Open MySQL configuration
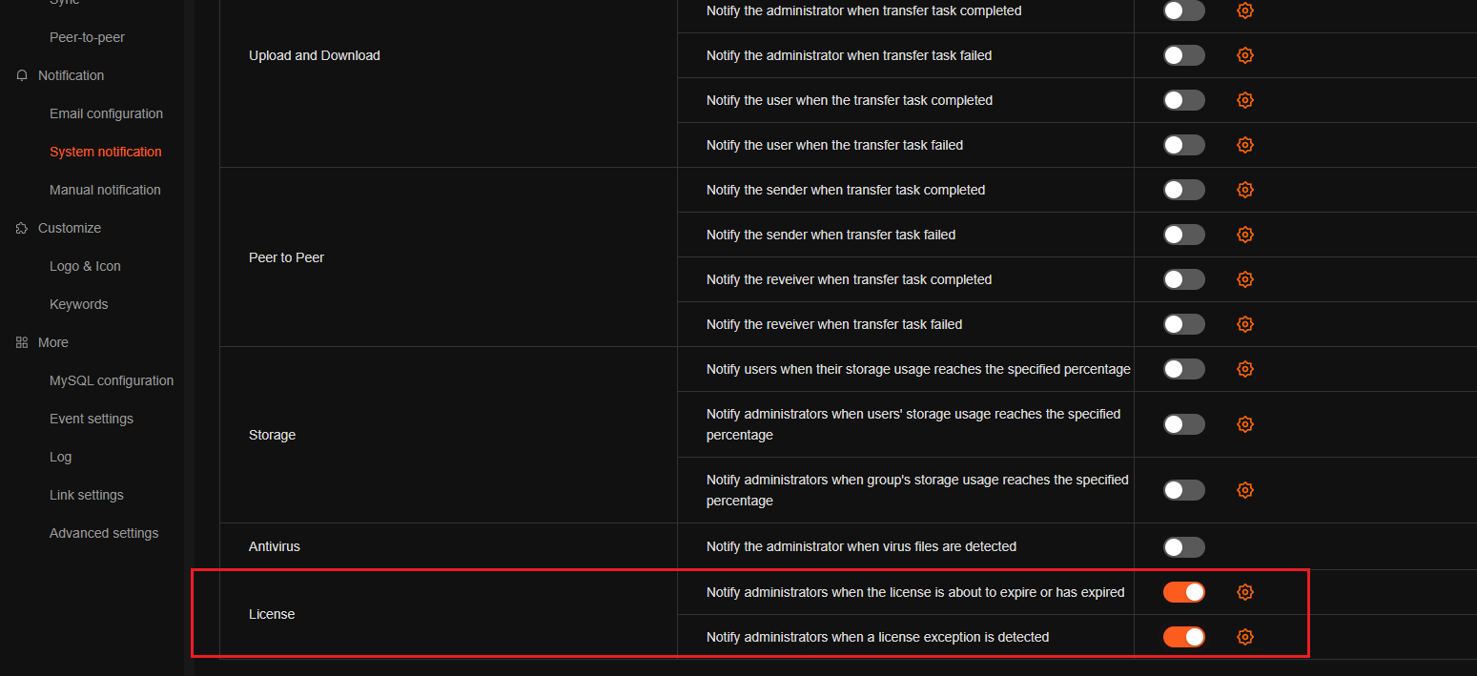 click(112, 380)
